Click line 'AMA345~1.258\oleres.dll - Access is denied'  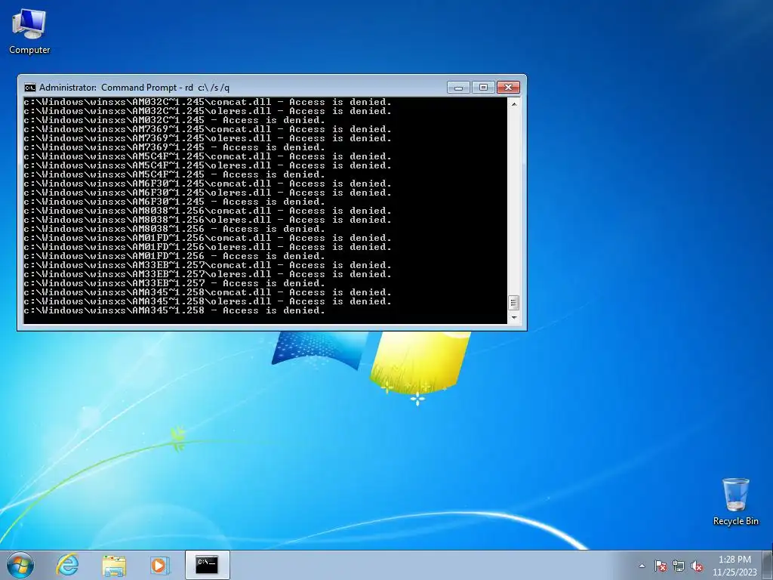click(x=208, y=301)
